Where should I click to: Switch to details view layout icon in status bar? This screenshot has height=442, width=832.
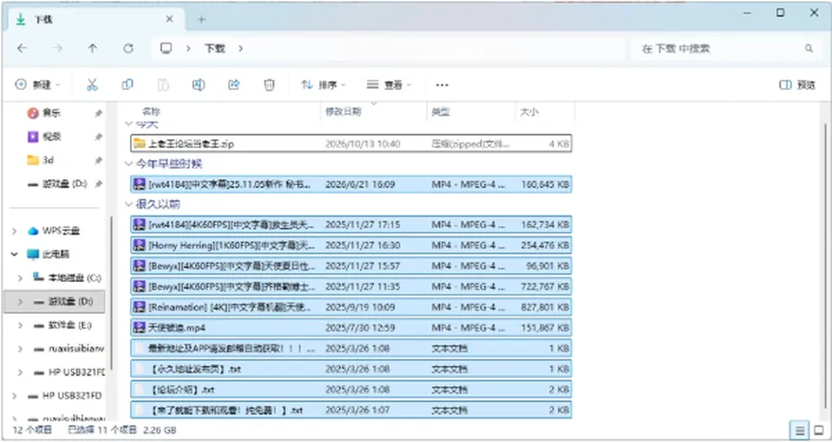[800, 429]
